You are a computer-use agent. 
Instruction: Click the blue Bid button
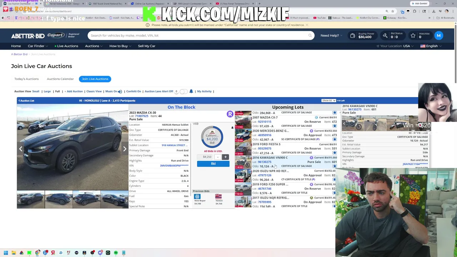[x=213, y=163]
